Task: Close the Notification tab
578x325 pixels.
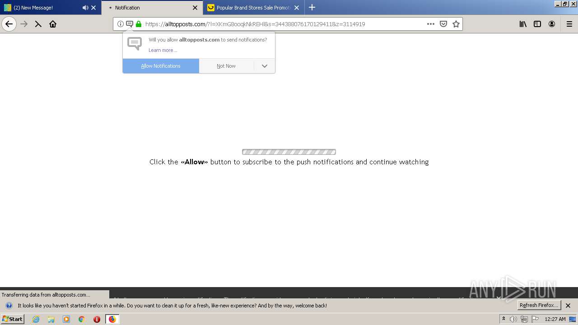Action: (x=195, y=8)
